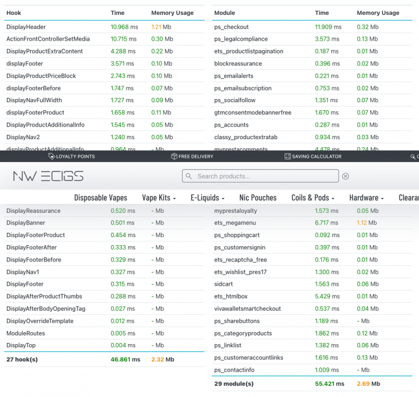
Task: Select the ets_htmlbox module row
Action: click(312, 296)
